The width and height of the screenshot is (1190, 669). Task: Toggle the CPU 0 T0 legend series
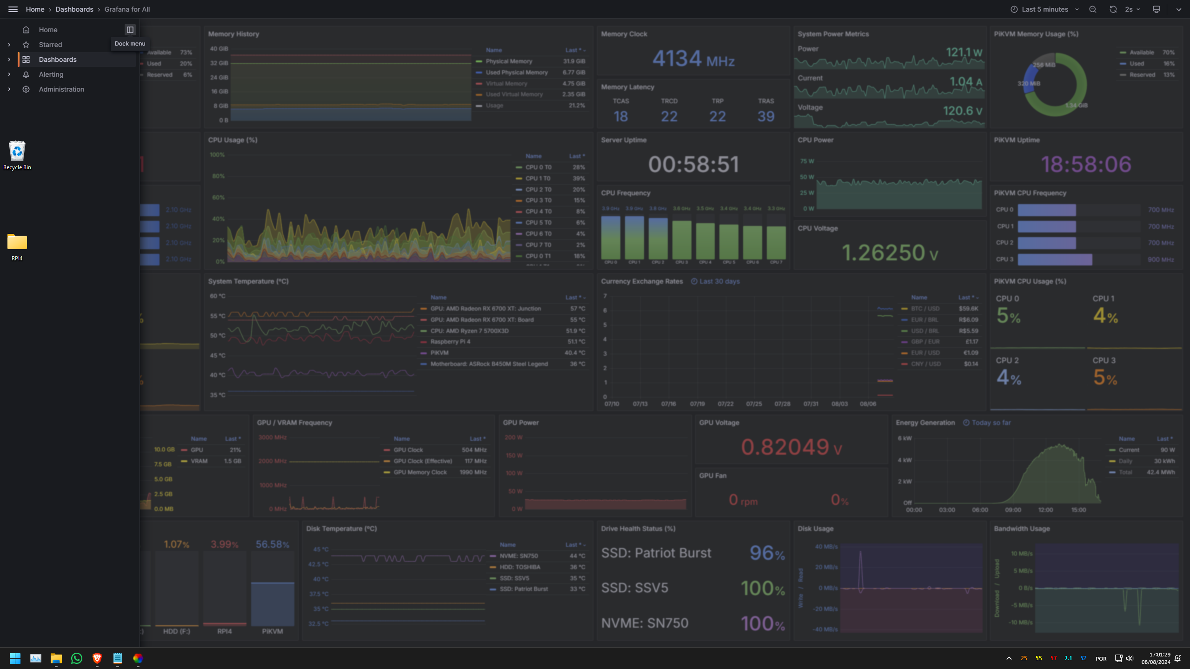point(538,167)
